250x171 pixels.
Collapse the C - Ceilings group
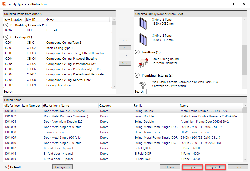coord(6,37)
